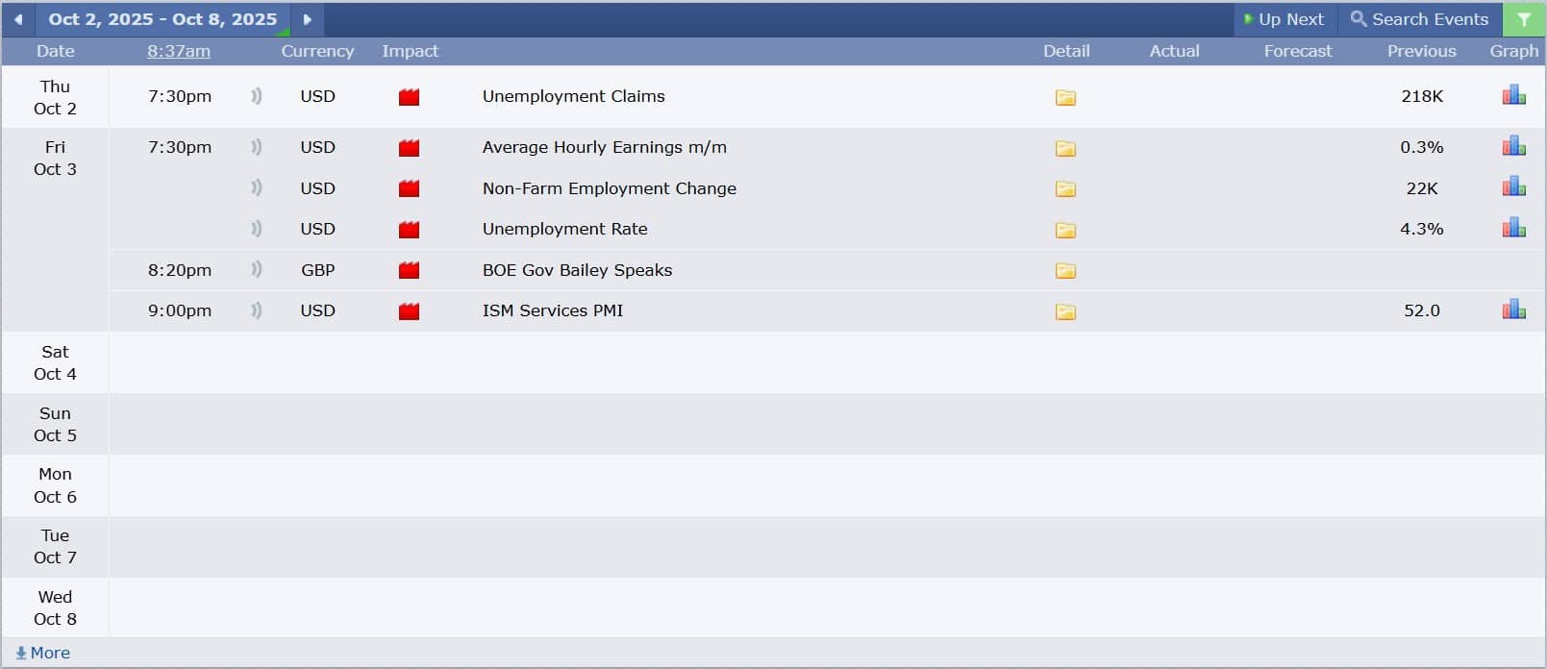Show graph for ISM Services PMI
1547x669 pixels.
pyautogui.click(x=1513, y=310)
